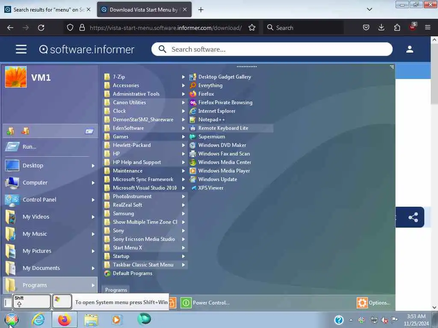The height and width of the screenshot is (328, 438).
Task: Click the software.informer site menu hamburger
Action: 21,50
